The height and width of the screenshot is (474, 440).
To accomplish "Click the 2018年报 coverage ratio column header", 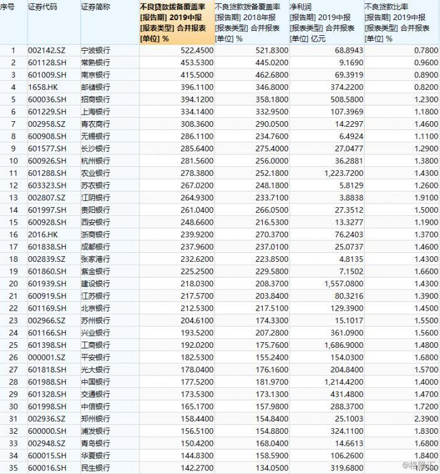I will pyautogui.click(x=252, y=23).
